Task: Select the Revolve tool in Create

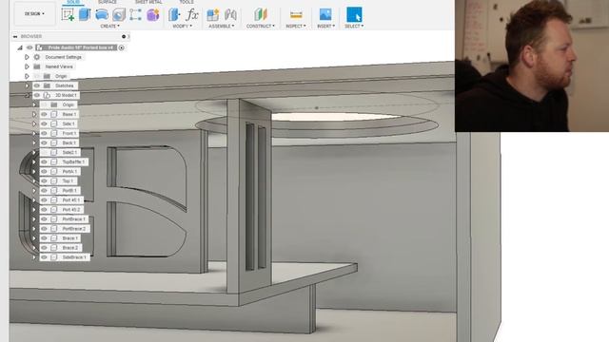Action: point(102,15)
